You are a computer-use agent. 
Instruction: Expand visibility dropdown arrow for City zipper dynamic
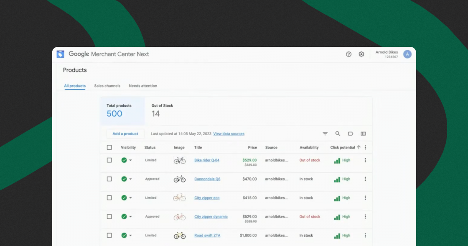pos(130,217)
